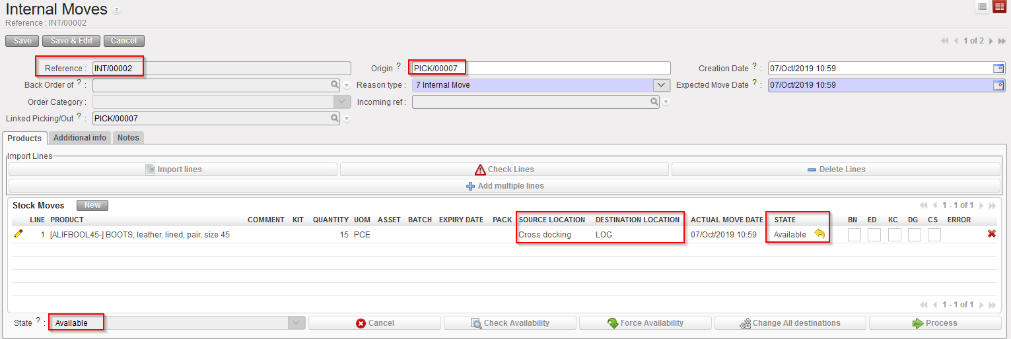
Task: Last page arrow below Stock Moves list
Action: click(x=991, y=305)
